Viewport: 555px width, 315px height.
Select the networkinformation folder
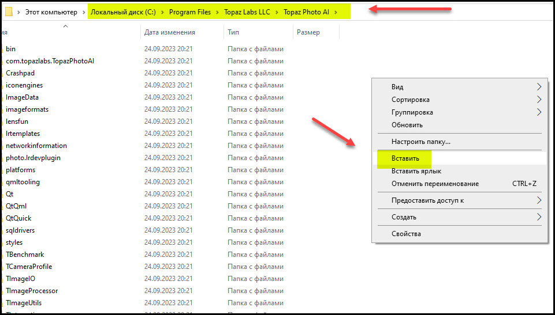[36, 145]
